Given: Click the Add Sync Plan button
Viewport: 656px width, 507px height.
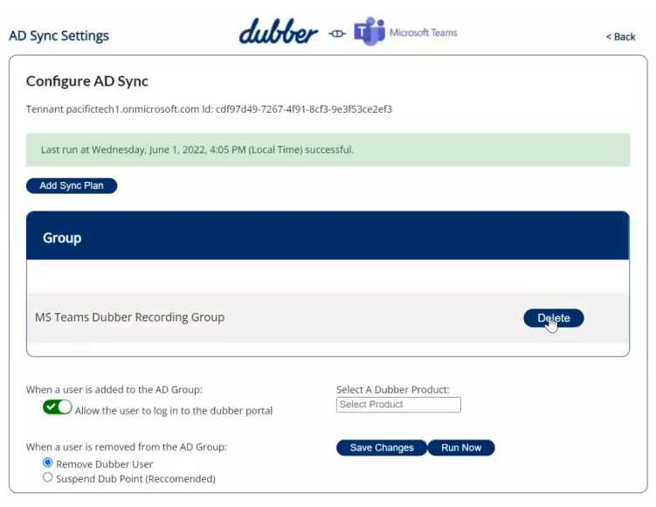Looking at the screenshot, I should point(72,185).
